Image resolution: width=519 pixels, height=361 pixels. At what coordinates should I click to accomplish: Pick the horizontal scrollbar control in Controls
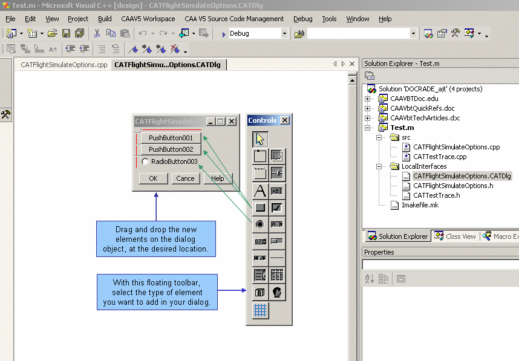[x=260, y=258]
